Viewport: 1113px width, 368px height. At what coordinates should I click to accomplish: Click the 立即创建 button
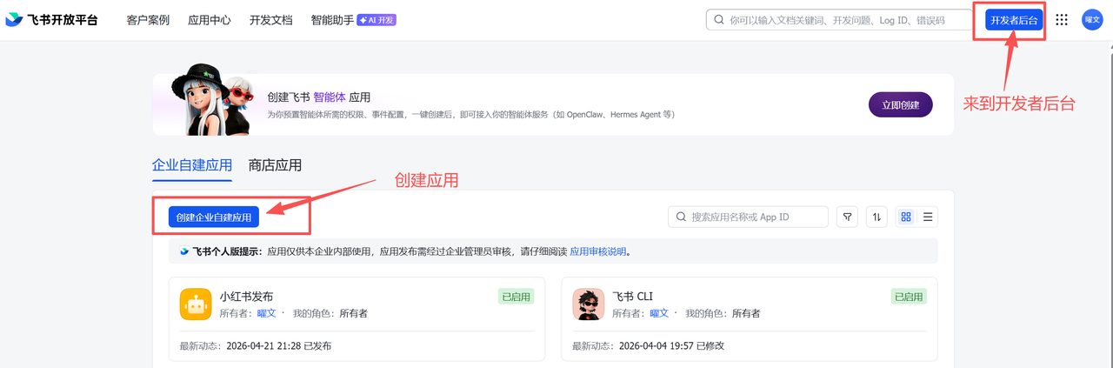pyautogui.click(x=901, y=104)
